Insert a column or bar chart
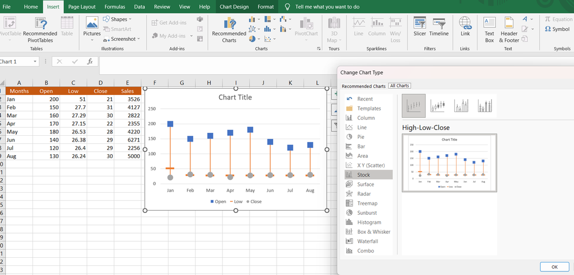The width and height of the screenshot is (574, 275). click(252, 19)
